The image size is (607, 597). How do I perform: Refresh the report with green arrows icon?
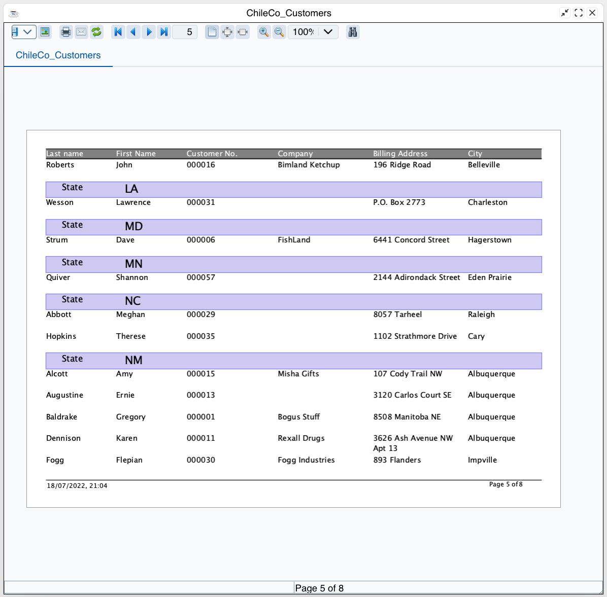tap(96, 32)
